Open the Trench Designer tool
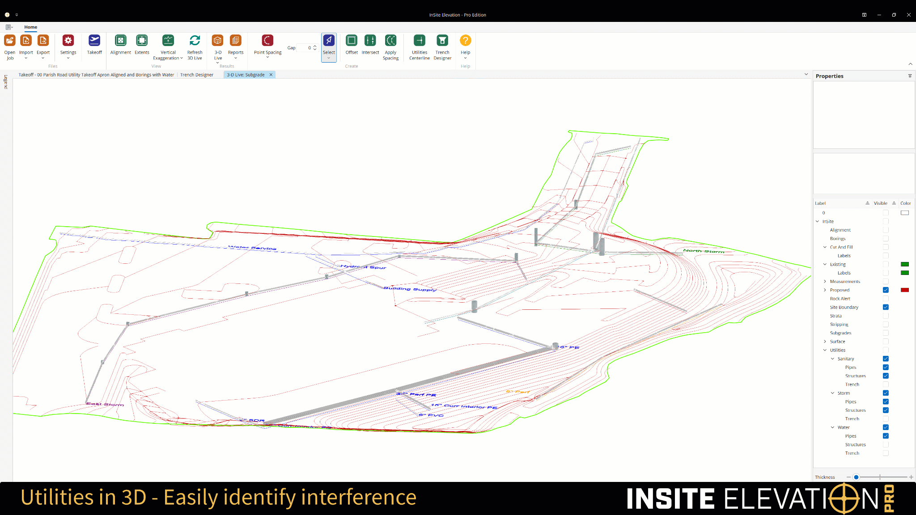The width and height of the screenshot is (916, 515). click(x=442, y=47)
